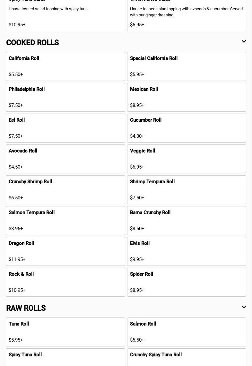Choose the Philadelphia Roll menu item
Image resolution: width=252 pixels, height=366 pixels.
65,97
